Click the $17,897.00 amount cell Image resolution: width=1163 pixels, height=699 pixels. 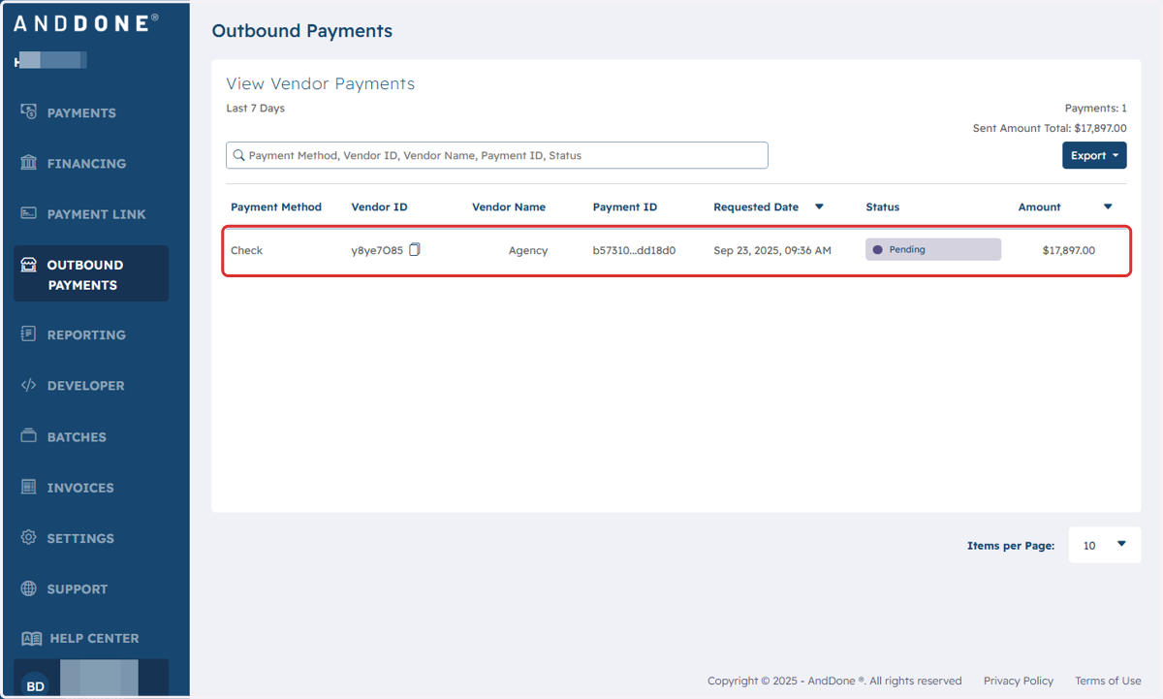pos(1069,250)
